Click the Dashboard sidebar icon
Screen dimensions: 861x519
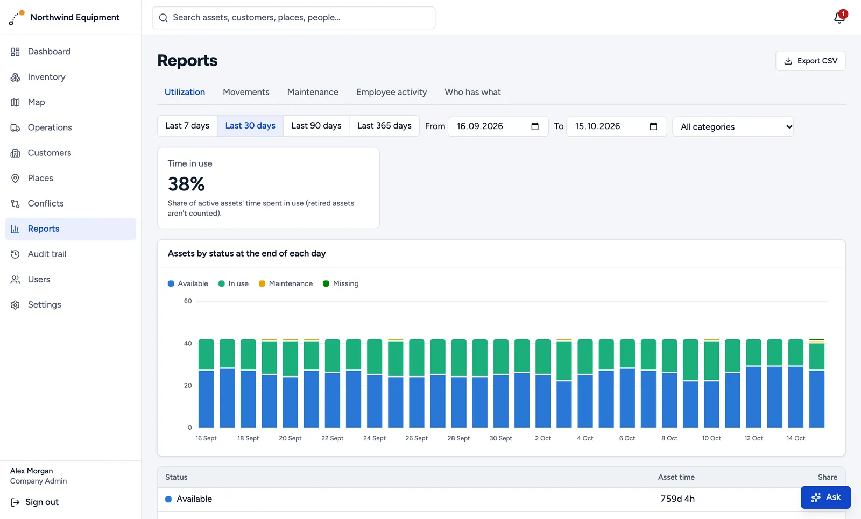tap(15, 52)
